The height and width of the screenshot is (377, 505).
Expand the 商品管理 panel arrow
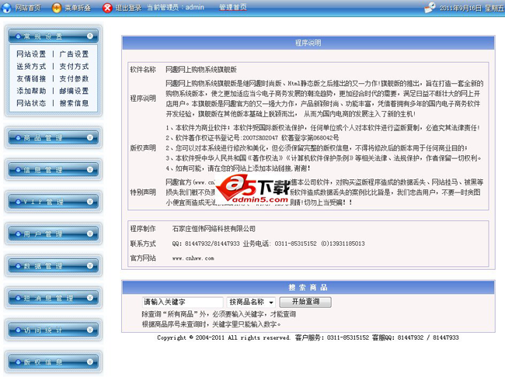tap(90, 137)
